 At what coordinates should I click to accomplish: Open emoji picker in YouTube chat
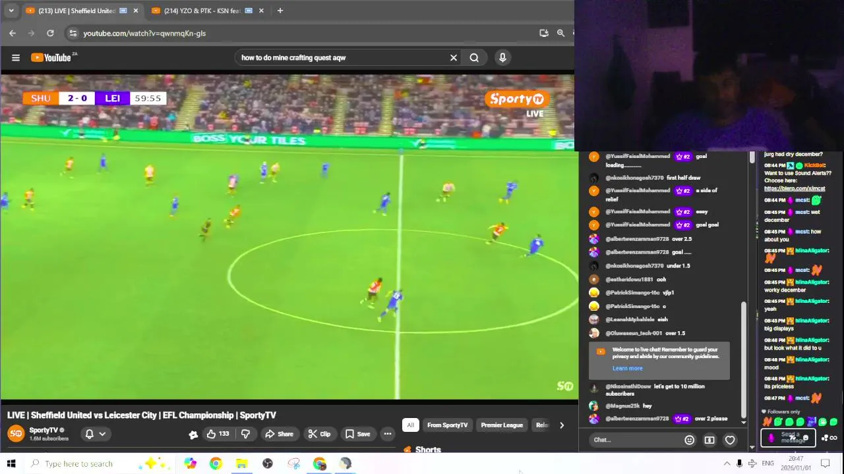pyautogui.click(x=689, y=440)
